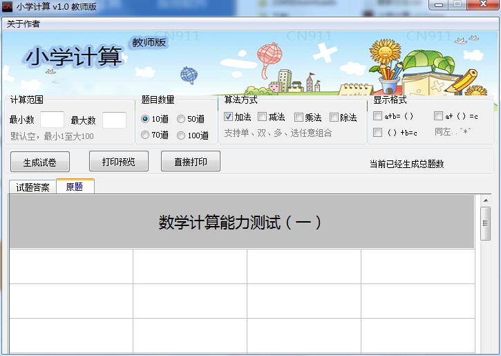Tick the a+( )=c format checkbox
Viewport: 501px width, 356px height.
(x=438, y=115)
